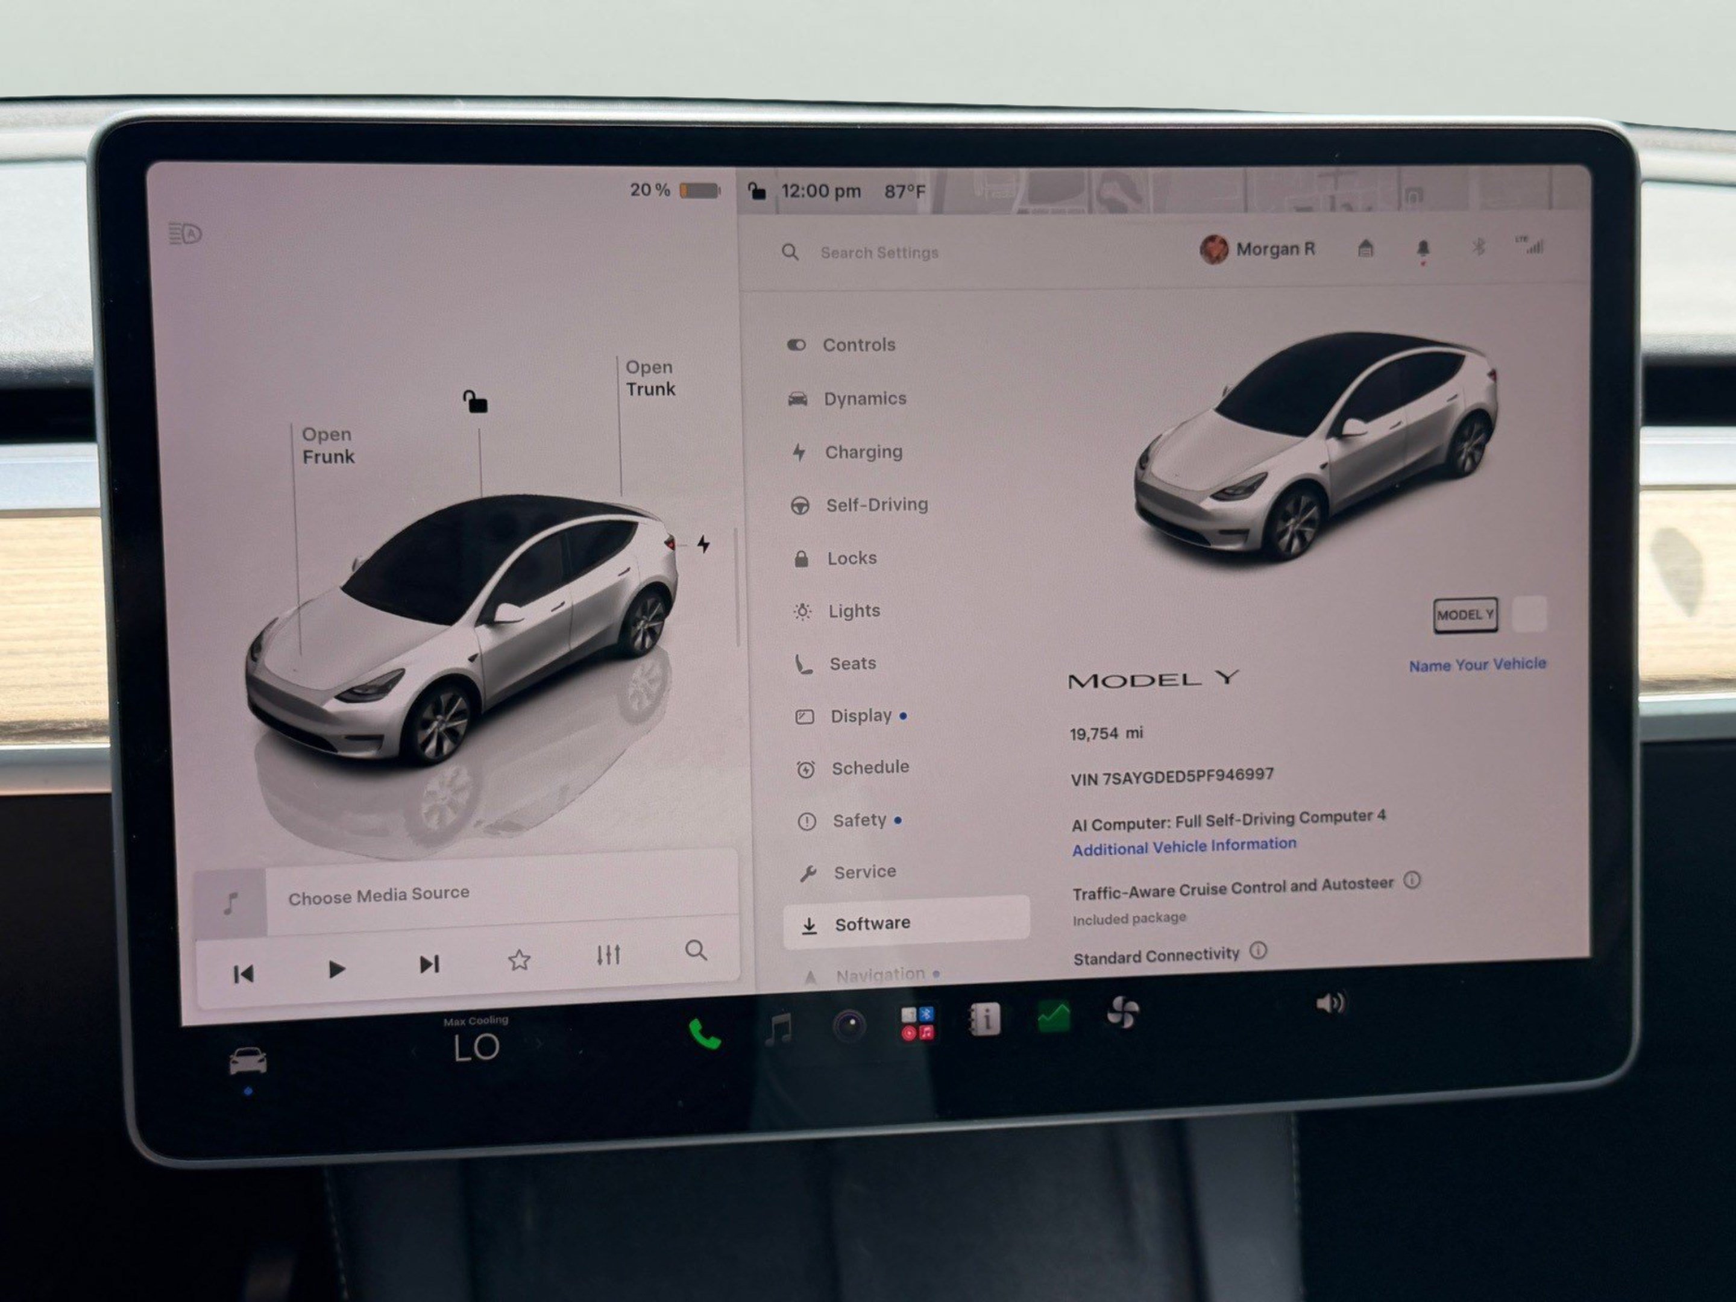Open the Bluetooth settings icon
This screenshot has height=1302, width=1736.
click(1479, 247)
